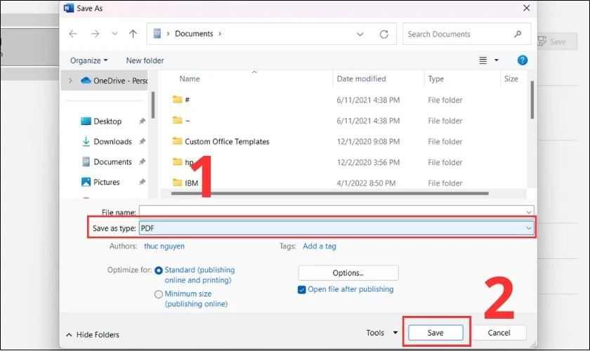Sort files by the Type column

[x=435, y=79]
